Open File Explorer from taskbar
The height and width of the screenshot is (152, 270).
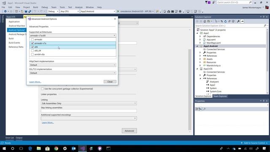[x=39, y=148]
